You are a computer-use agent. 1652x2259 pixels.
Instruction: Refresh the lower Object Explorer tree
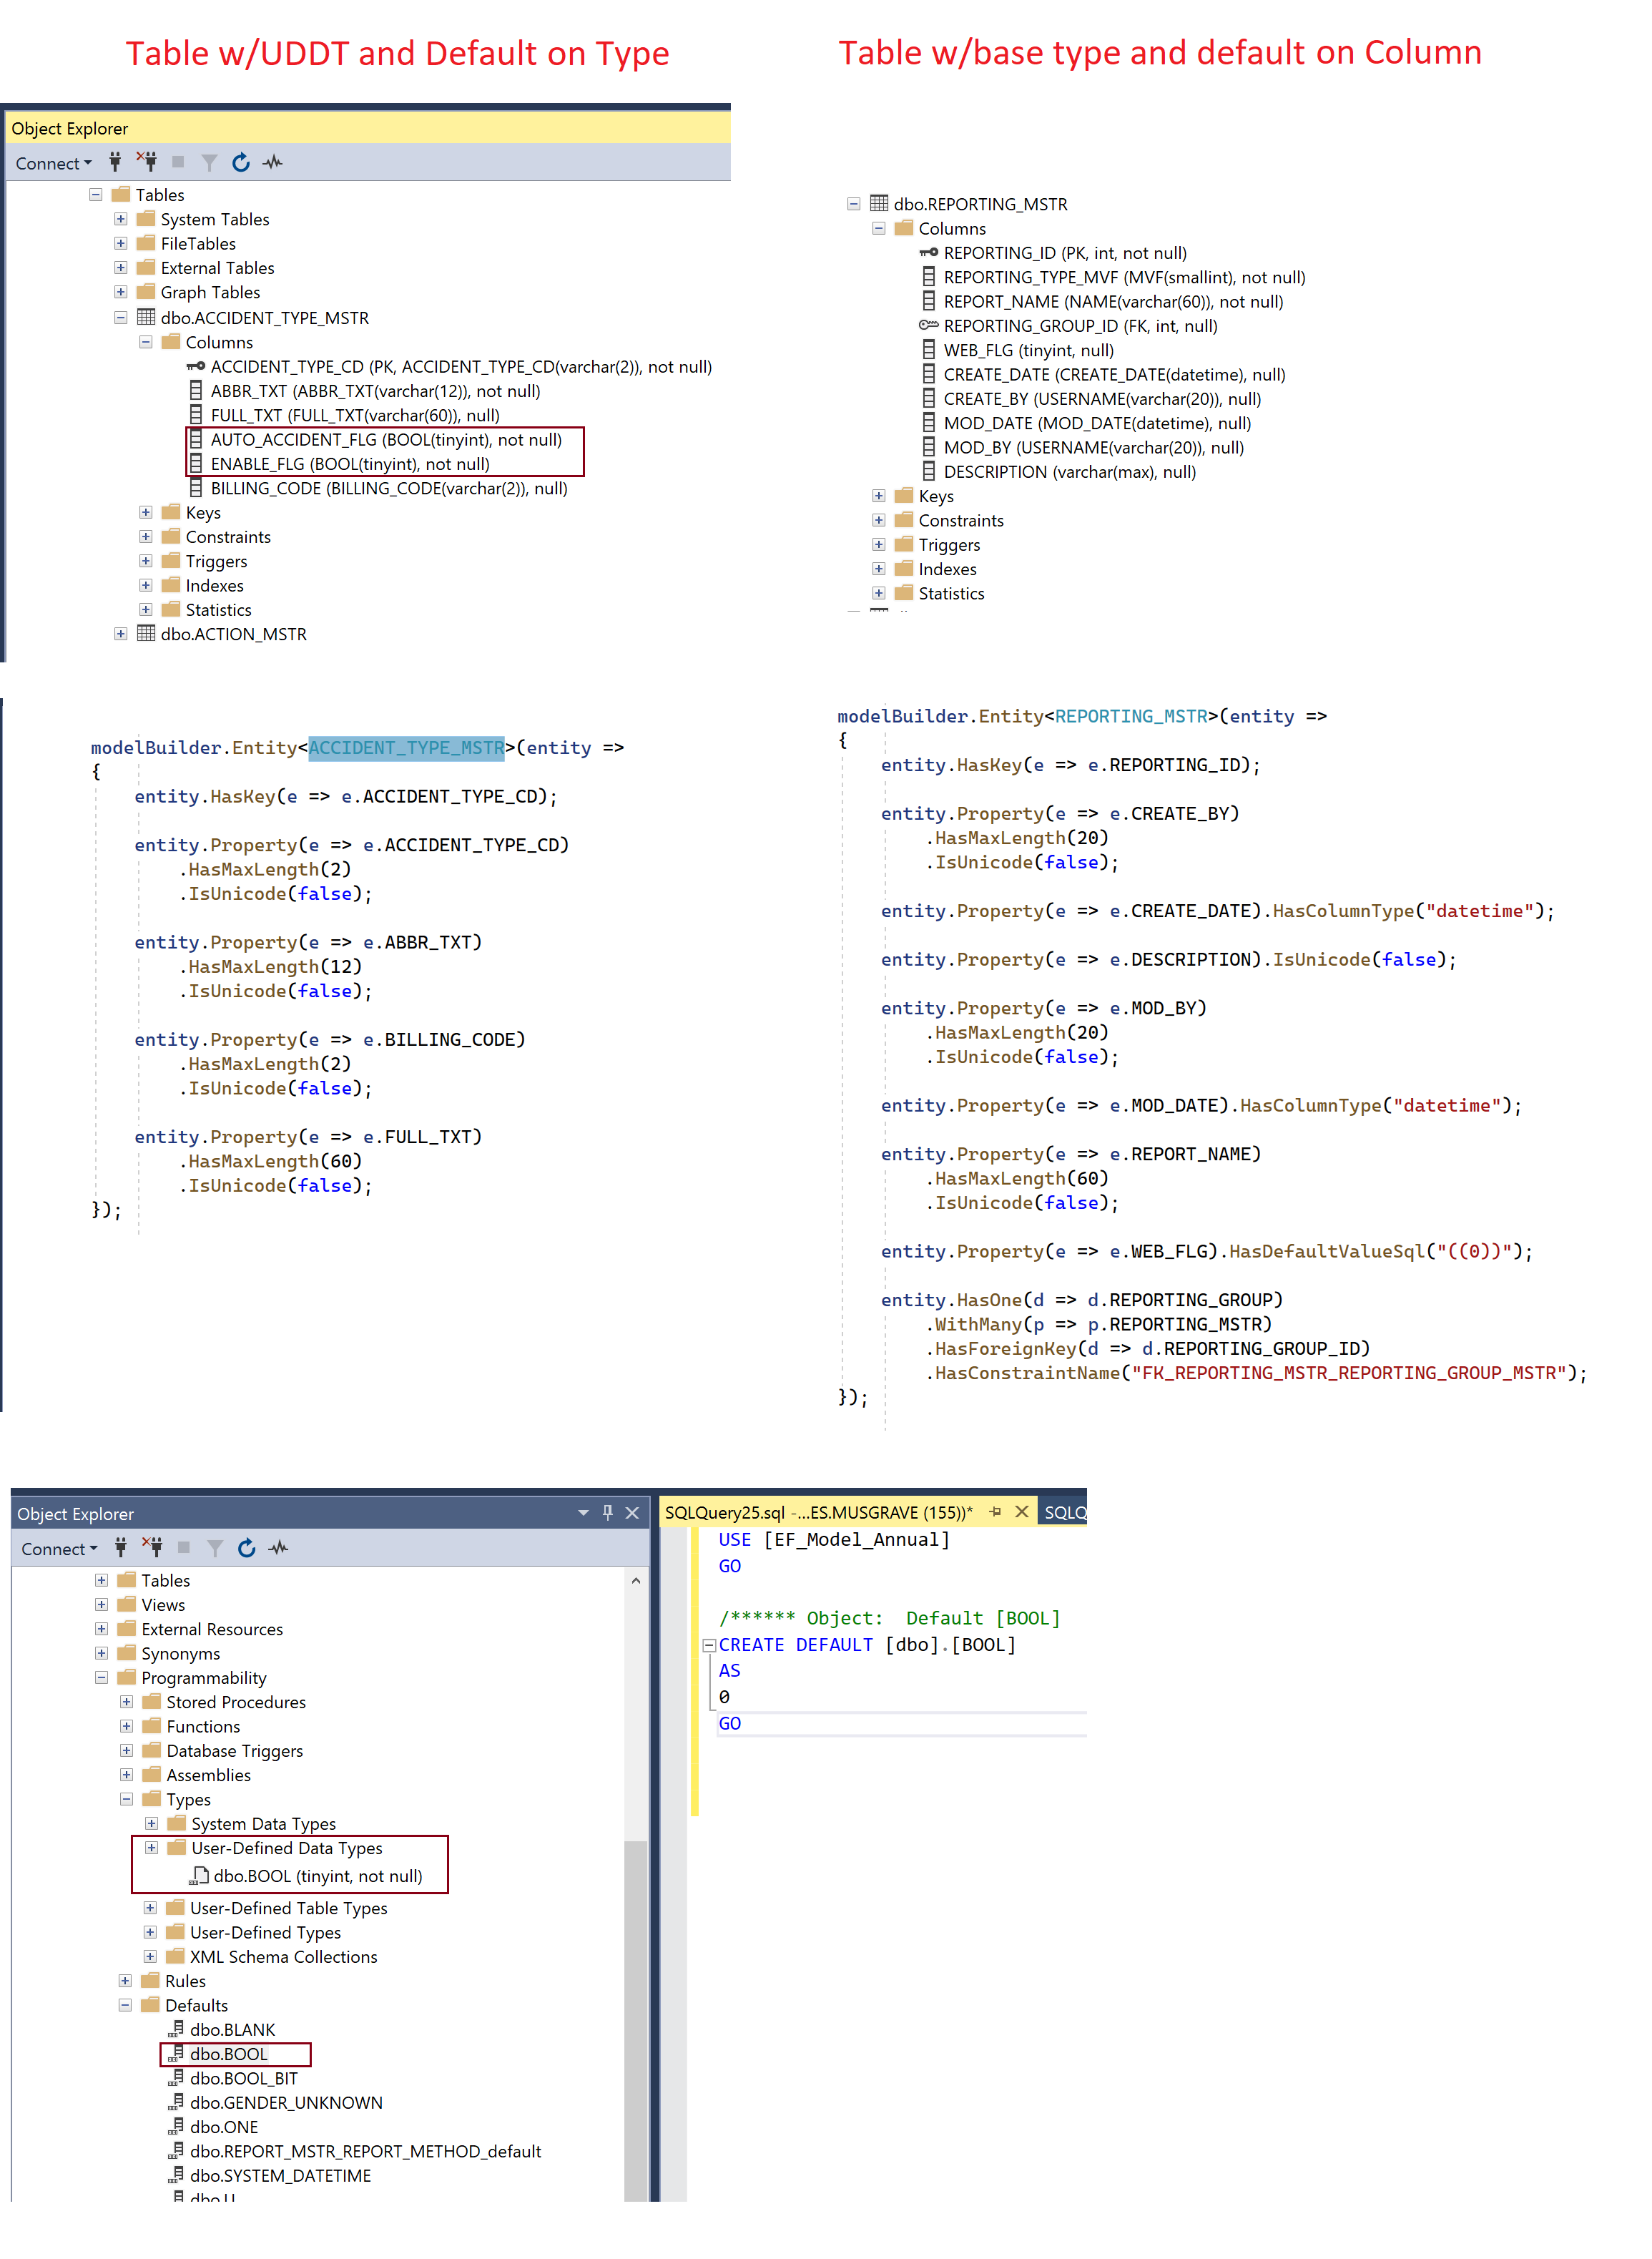click(247, 1548)
